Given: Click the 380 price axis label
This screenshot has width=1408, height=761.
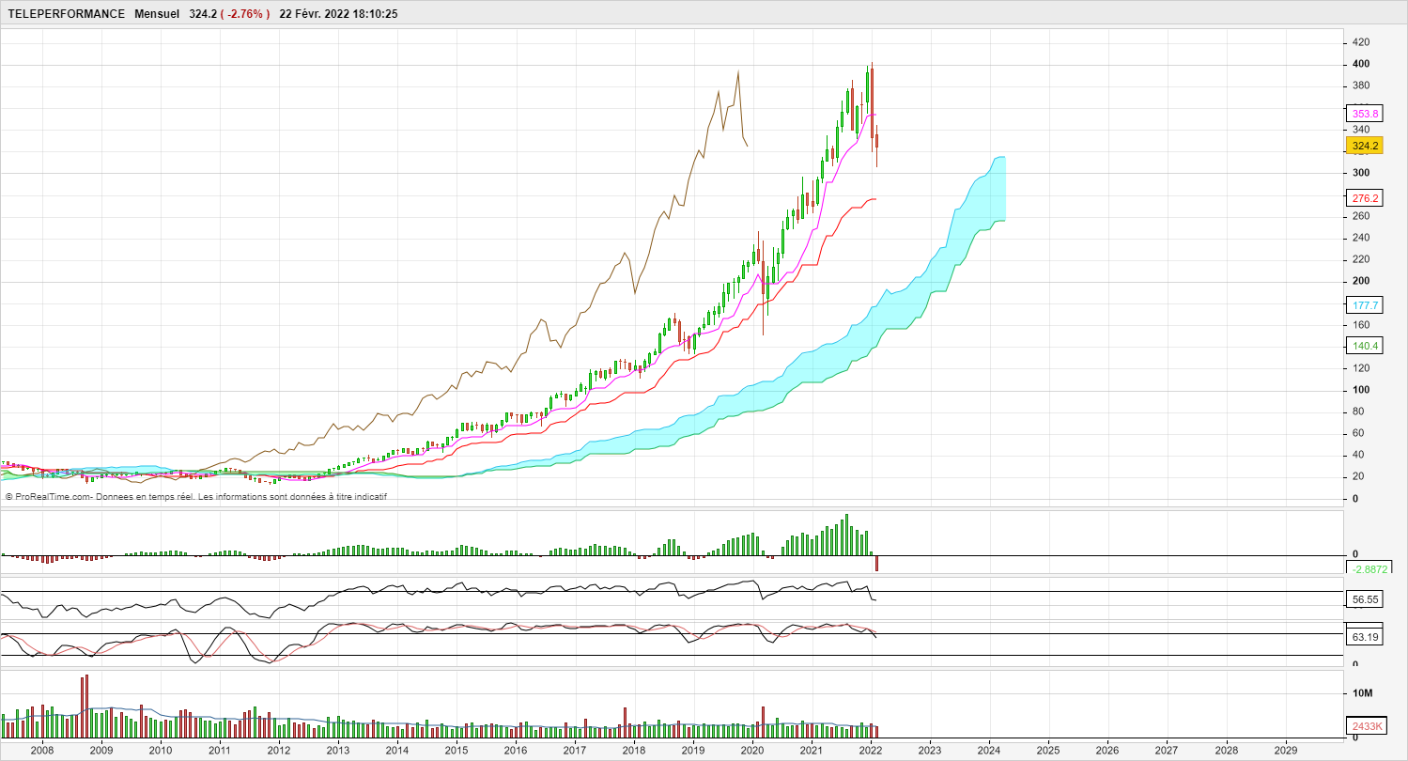Looking at the screenshot, I should (x=1361, y=85).
